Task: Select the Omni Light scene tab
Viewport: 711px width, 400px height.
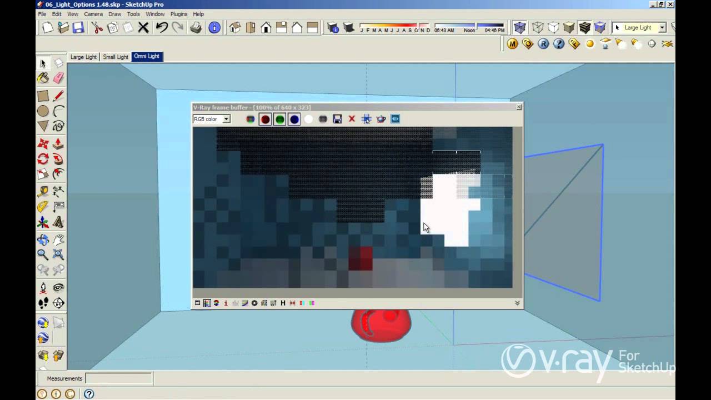Action: (x=147, y=56)
